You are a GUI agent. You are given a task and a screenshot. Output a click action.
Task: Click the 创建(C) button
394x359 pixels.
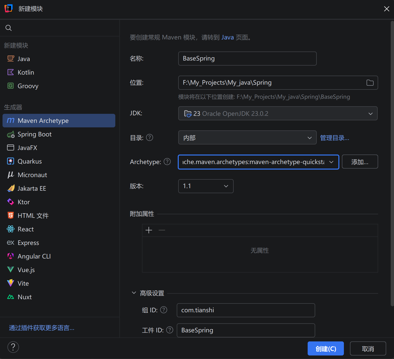point(326,348)
